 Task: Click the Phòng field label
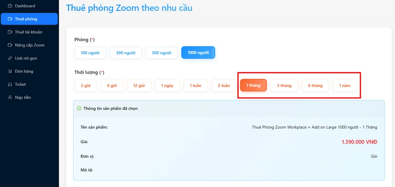84,40
